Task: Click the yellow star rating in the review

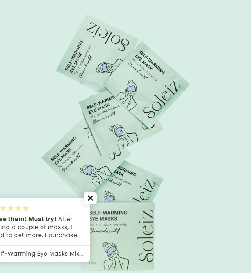Action: (14, 208)
